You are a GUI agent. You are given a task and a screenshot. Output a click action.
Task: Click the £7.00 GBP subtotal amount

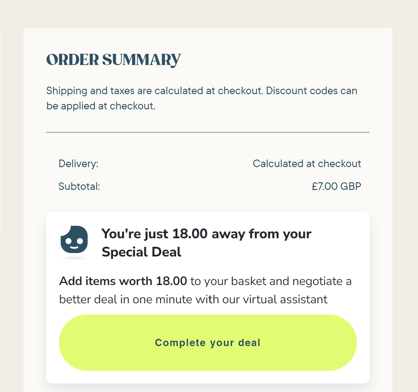point(336,186)
